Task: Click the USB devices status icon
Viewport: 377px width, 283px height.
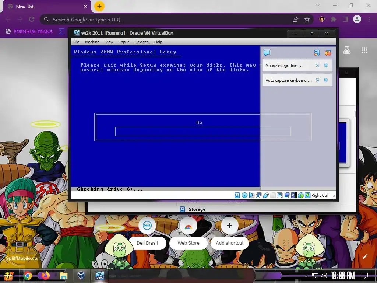Action: [x=265, y=195]
